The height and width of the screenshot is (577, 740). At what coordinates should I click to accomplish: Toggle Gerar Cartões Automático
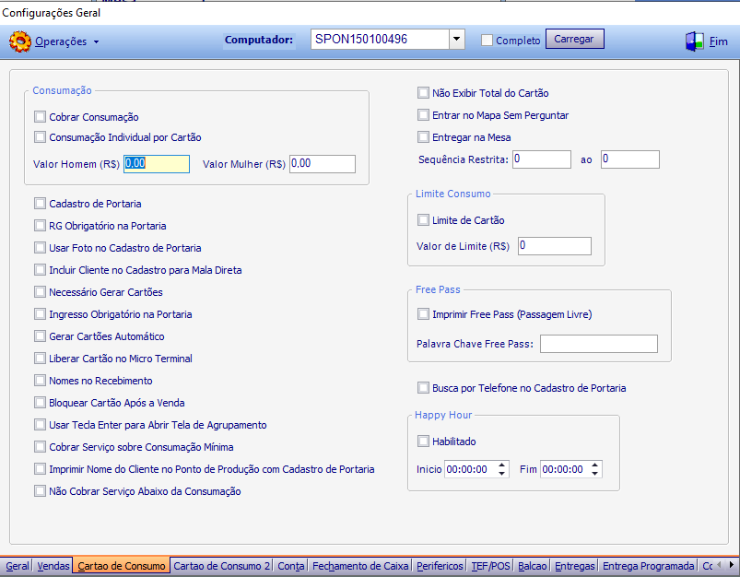coord(41,336)
